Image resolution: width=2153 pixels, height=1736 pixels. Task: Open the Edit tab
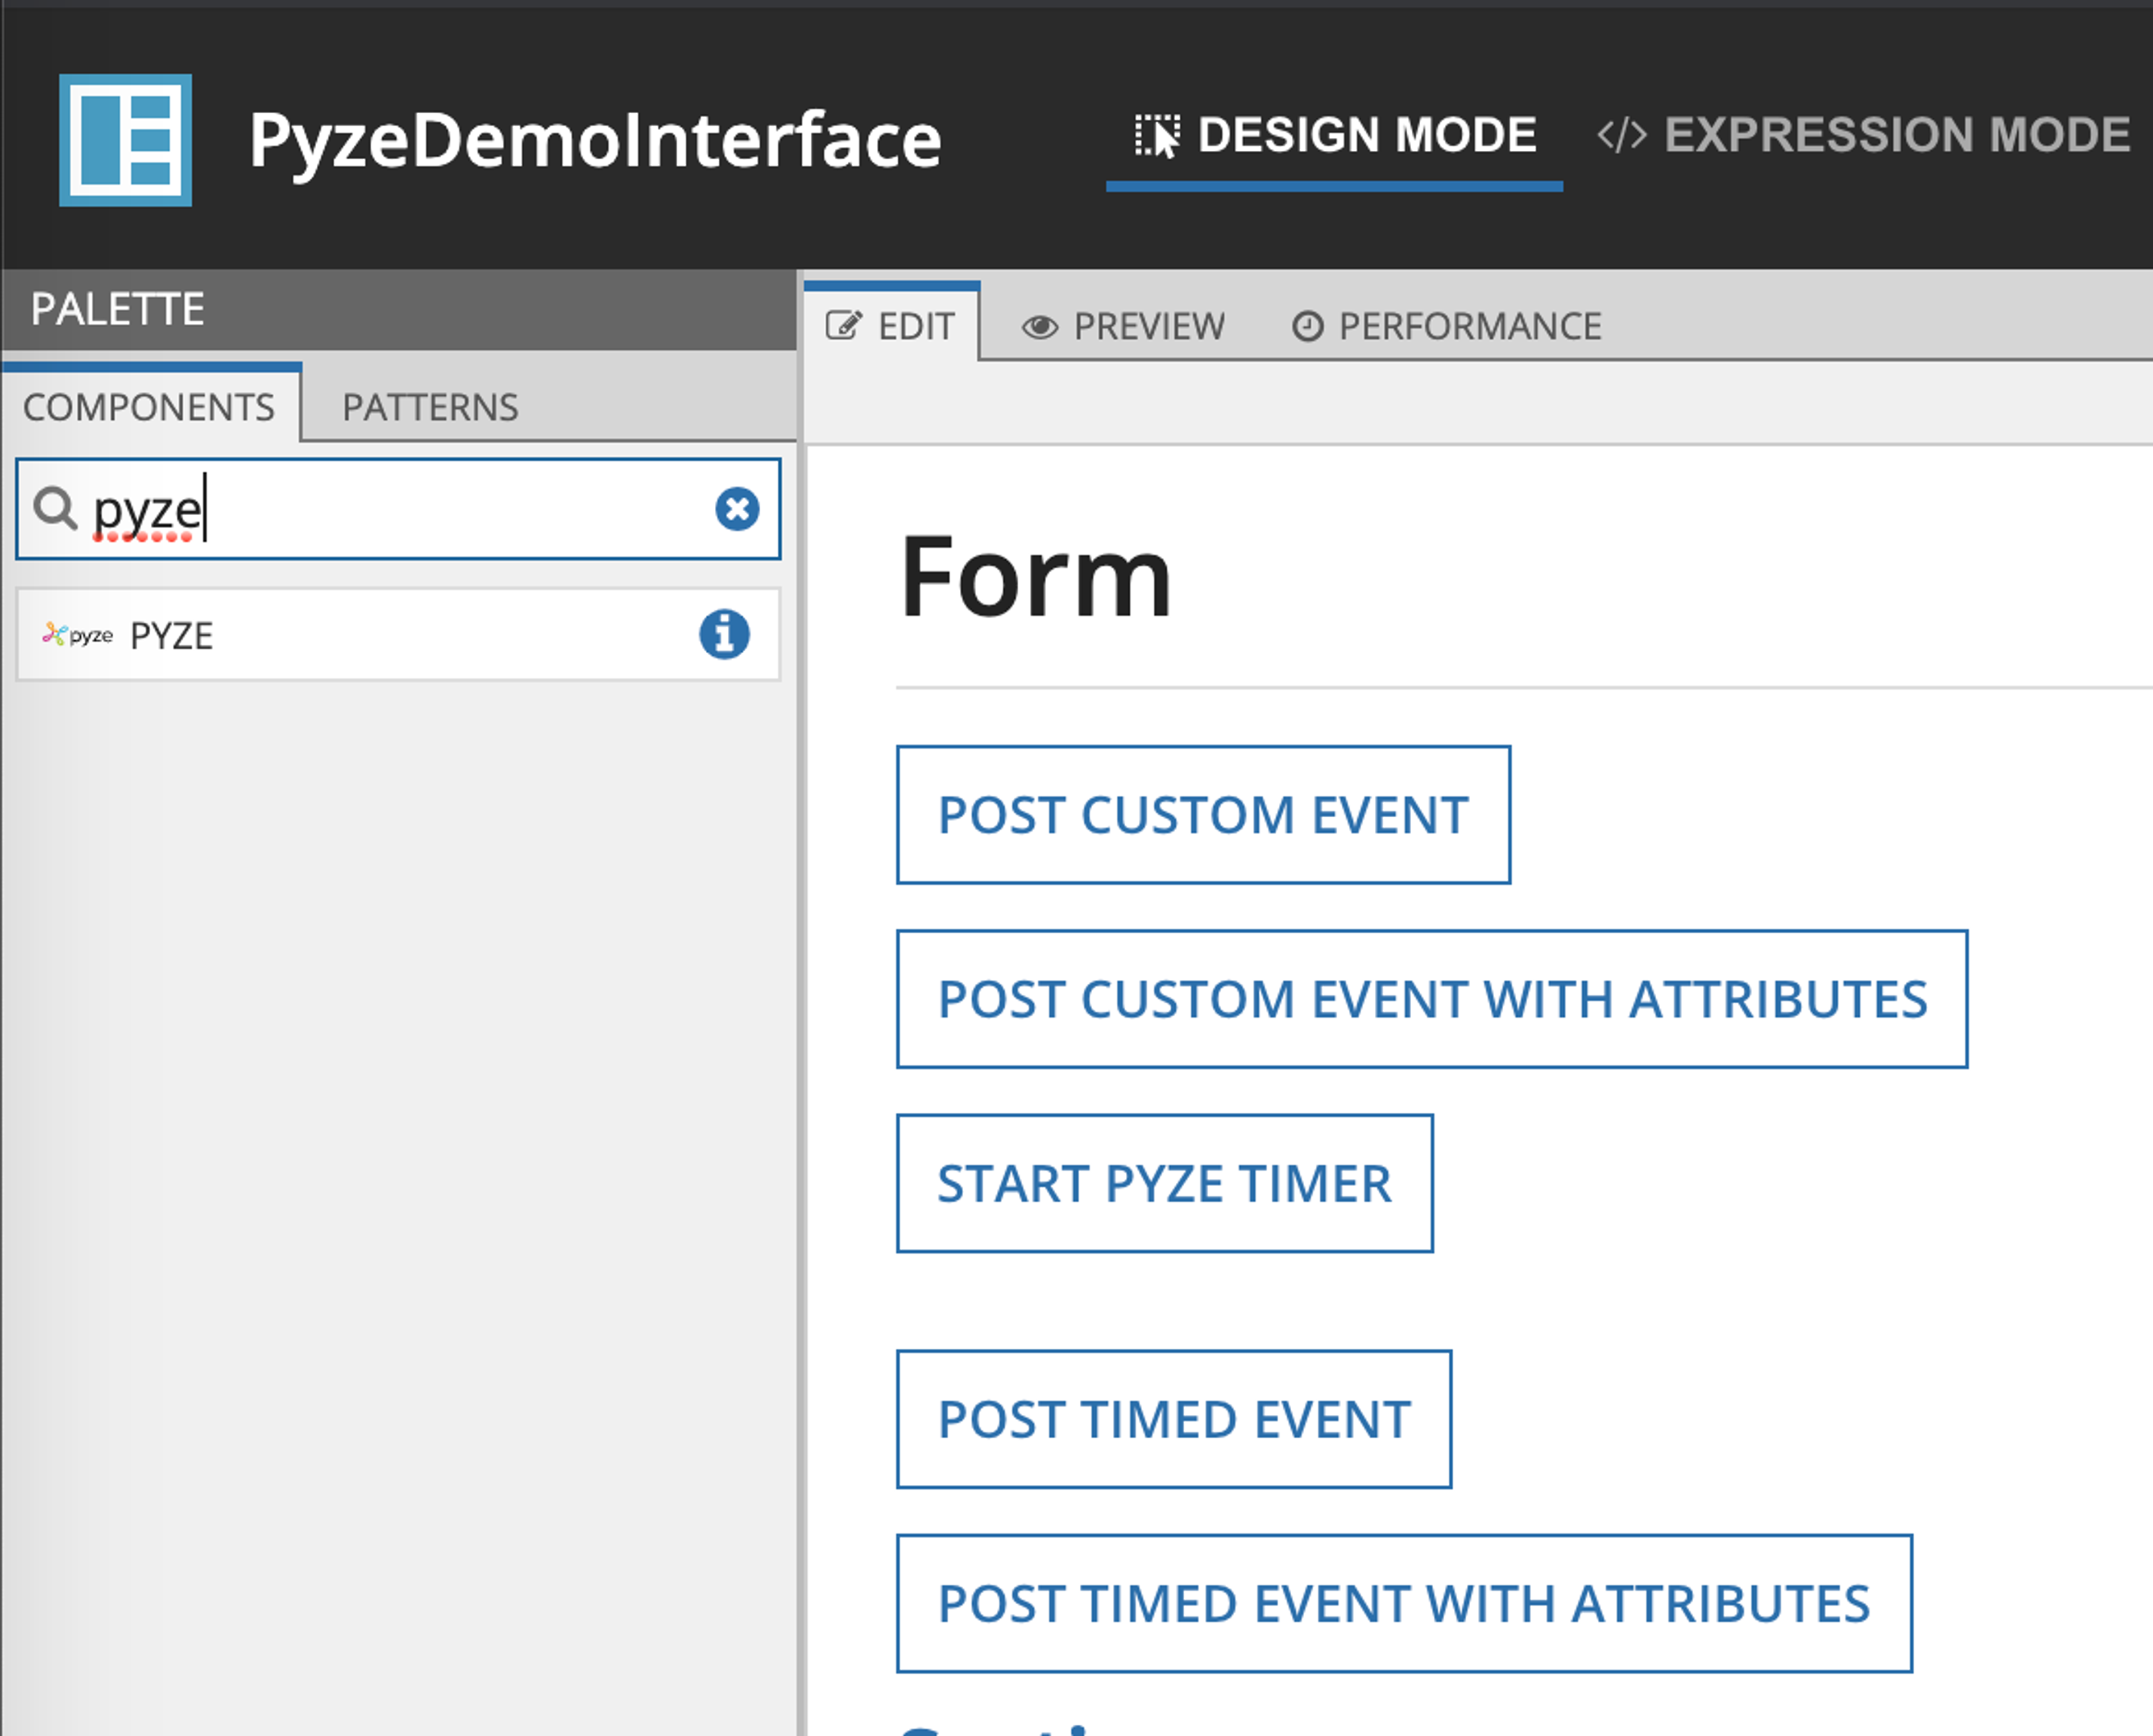[891, 326]
